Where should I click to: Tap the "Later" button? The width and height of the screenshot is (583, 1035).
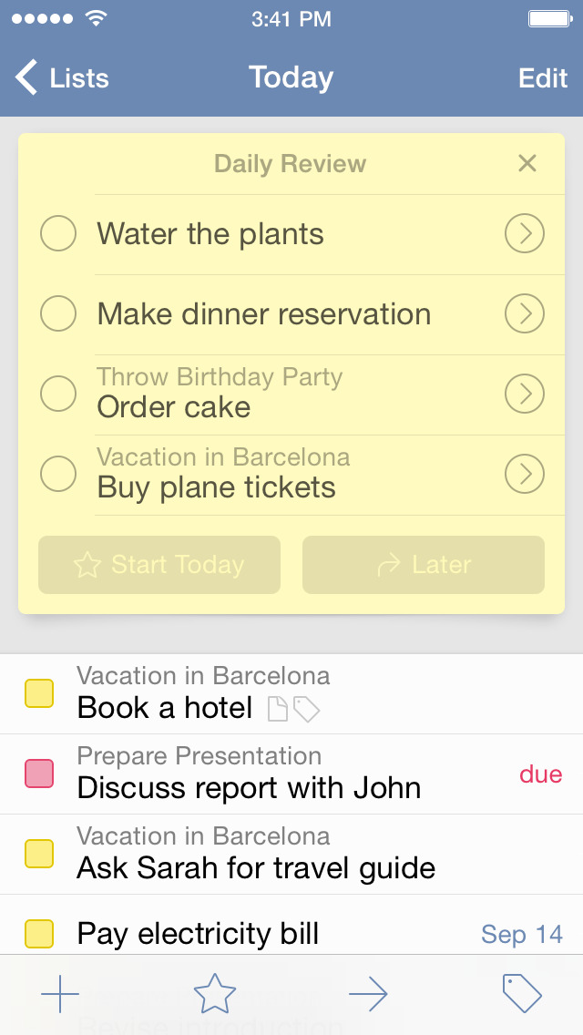click(x=423, y=565)
